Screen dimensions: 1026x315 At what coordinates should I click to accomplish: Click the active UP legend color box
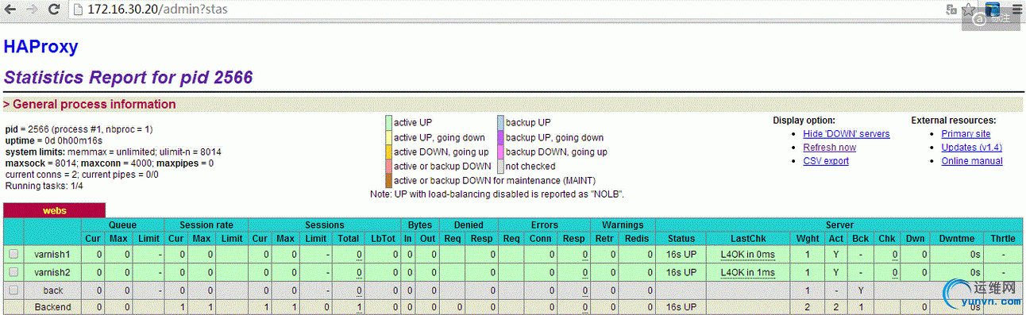[x=389, y=123]
